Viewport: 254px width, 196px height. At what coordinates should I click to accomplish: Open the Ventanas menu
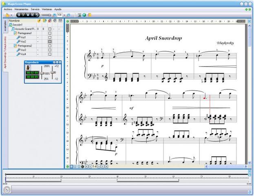47,9
